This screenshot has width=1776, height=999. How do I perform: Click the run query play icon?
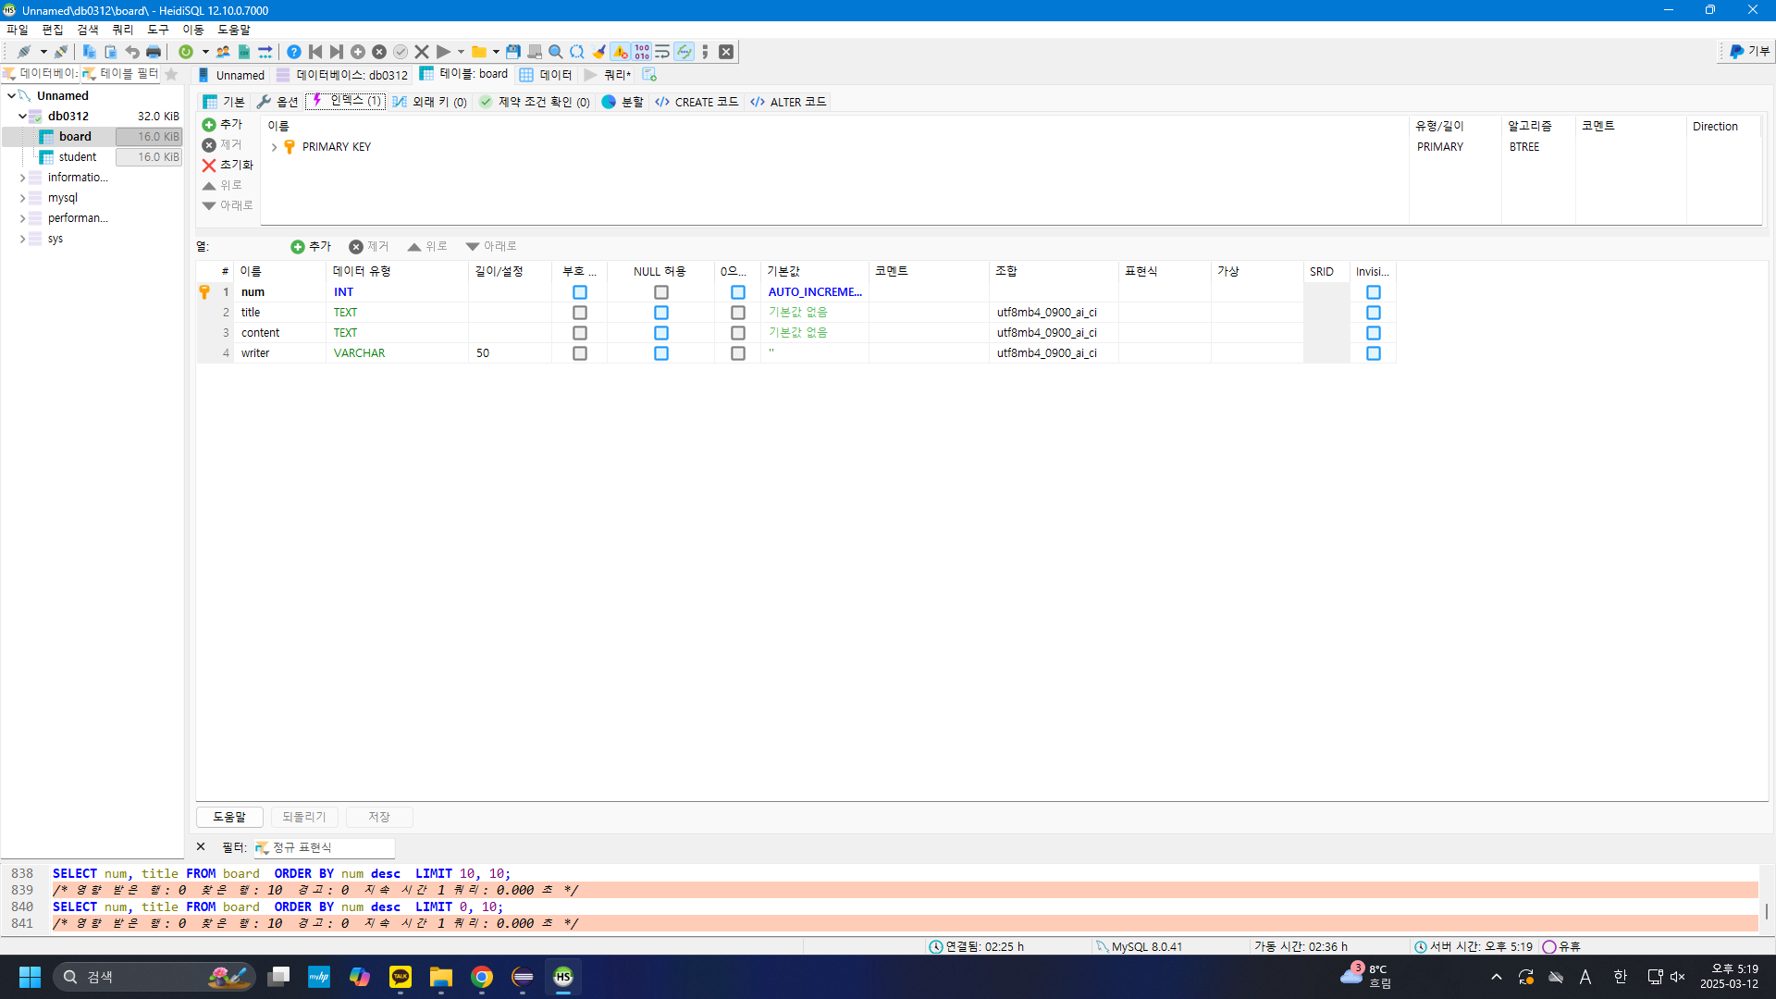point(443,52)
